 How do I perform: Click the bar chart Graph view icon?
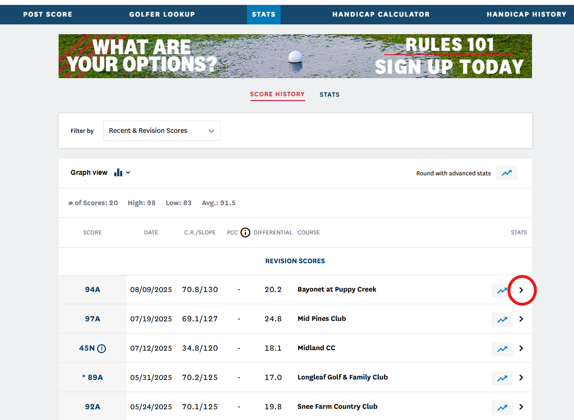[x=118, y=172]
